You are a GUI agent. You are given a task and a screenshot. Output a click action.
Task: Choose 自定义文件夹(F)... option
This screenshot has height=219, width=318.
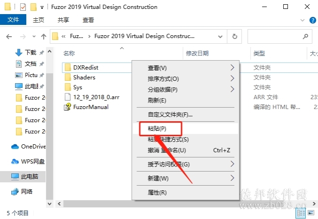pyautogui.click(x=185, y=115)
